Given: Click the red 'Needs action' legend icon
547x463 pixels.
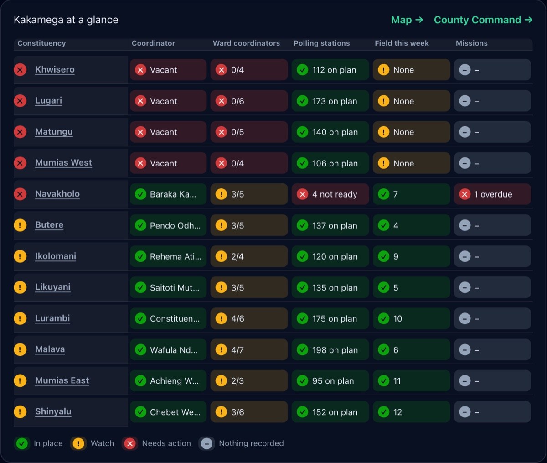Looking at the screenshot, I should pos(130,443).
